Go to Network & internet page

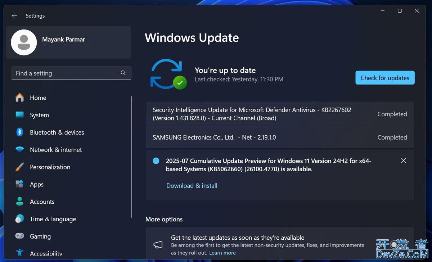point(56,150)
